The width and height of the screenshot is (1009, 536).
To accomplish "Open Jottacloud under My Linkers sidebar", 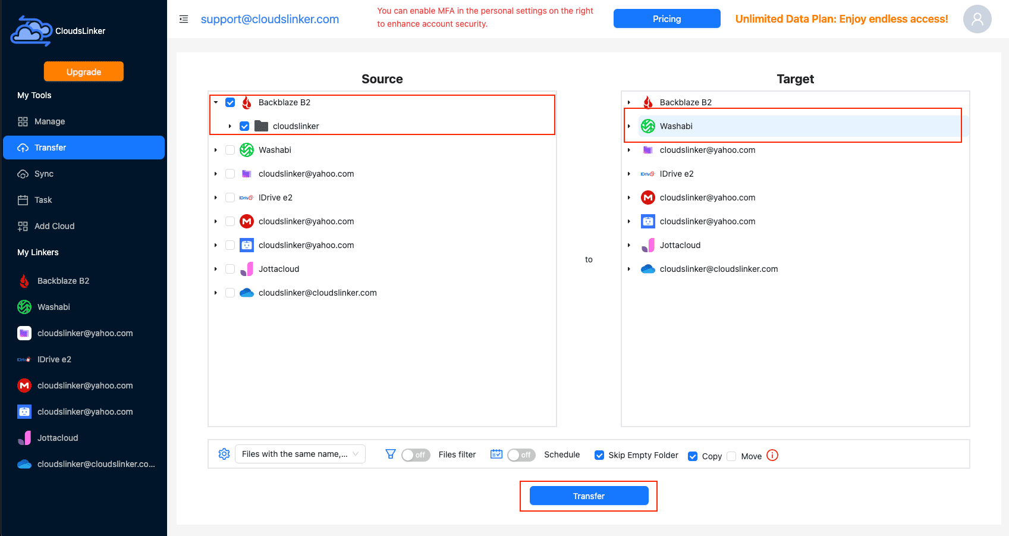I will [x=84, y=438].
